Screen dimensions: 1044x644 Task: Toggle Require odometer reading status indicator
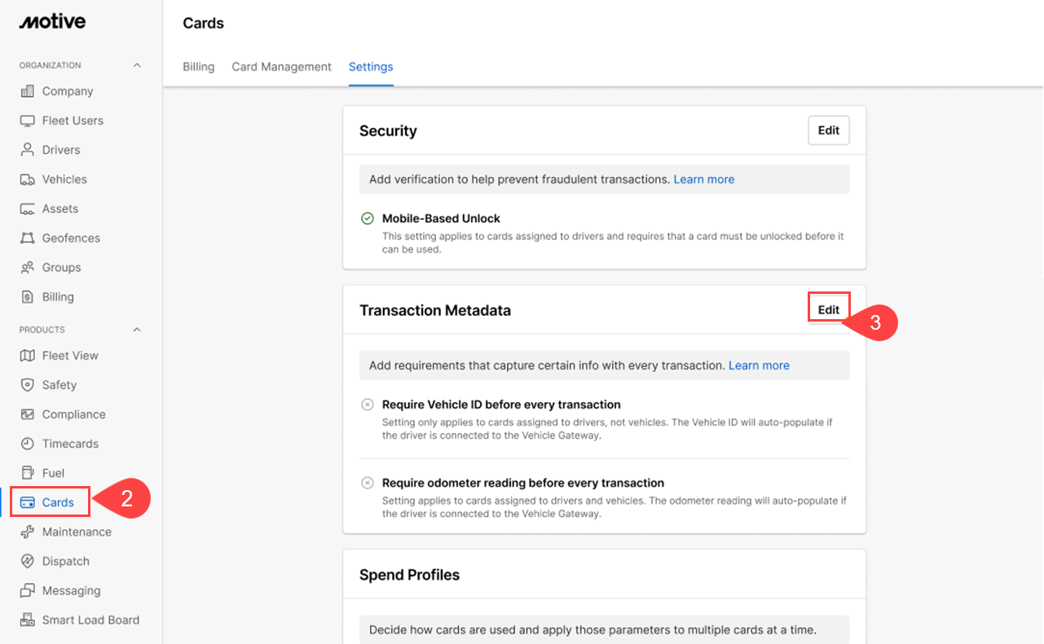click(x=368, y=483)
